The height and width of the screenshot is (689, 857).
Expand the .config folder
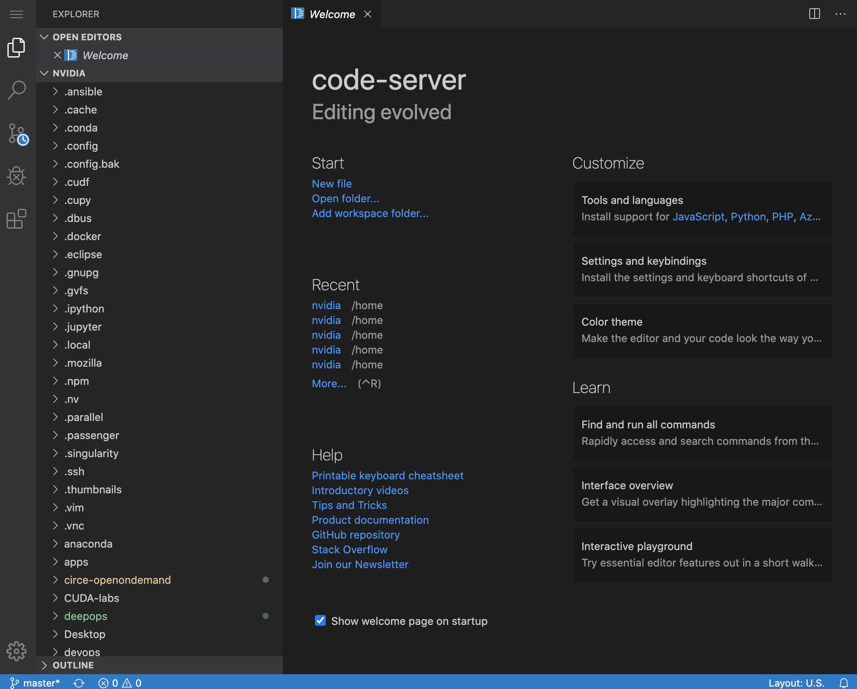click(x=160, y=146)
